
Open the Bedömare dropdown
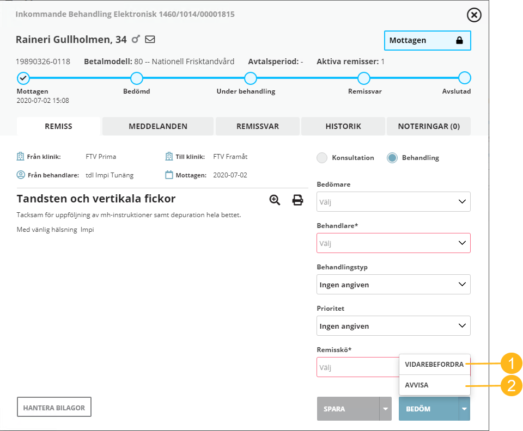(393, 201)
